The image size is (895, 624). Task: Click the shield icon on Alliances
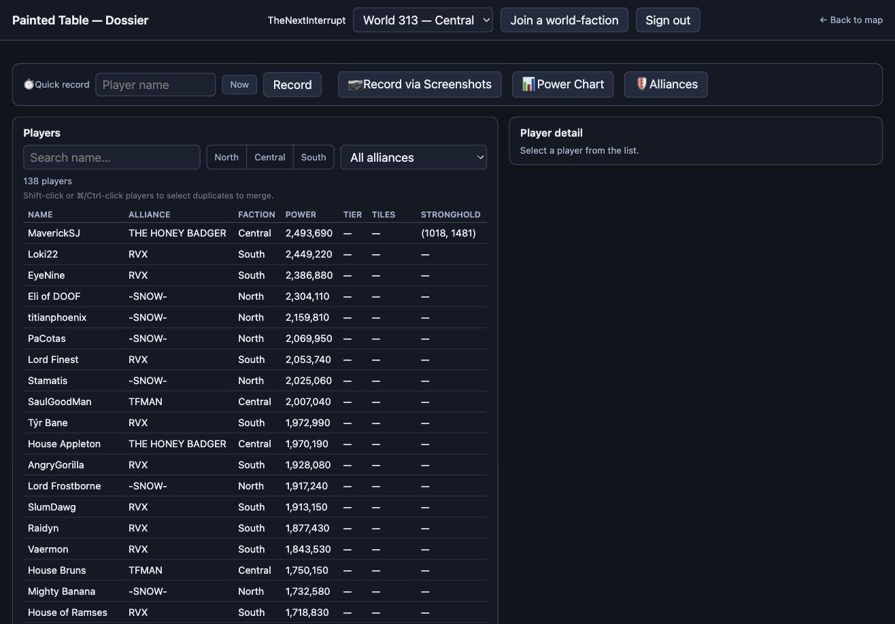pyautogui.click(x=641, y=84)
